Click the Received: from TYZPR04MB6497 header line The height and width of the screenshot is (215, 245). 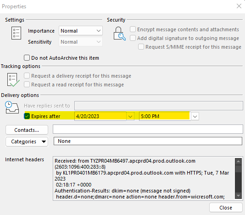125,161
